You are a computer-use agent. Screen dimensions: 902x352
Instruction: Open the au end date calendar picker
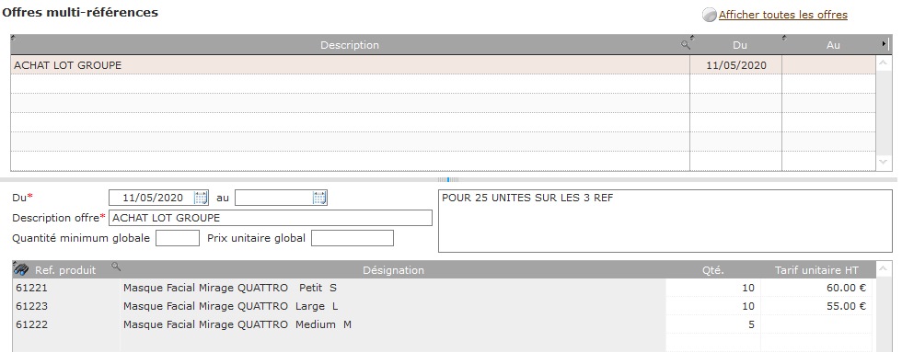click(320, 199)
